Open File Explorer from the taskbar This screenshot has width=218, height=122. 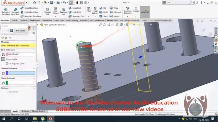[x=35, y=119]
